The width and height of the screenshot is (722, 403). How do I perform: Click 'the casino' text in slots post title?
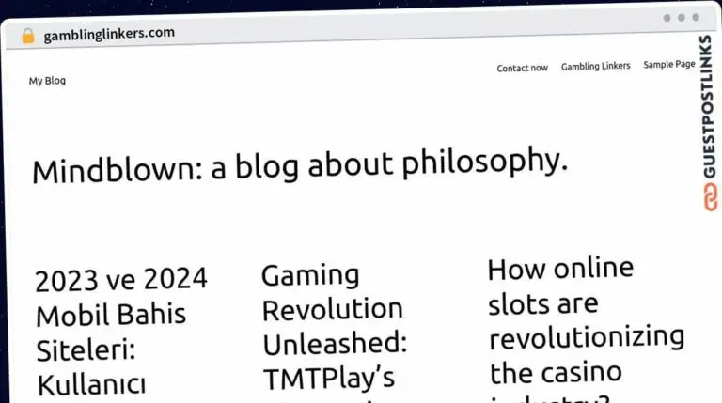pos(555,373)
